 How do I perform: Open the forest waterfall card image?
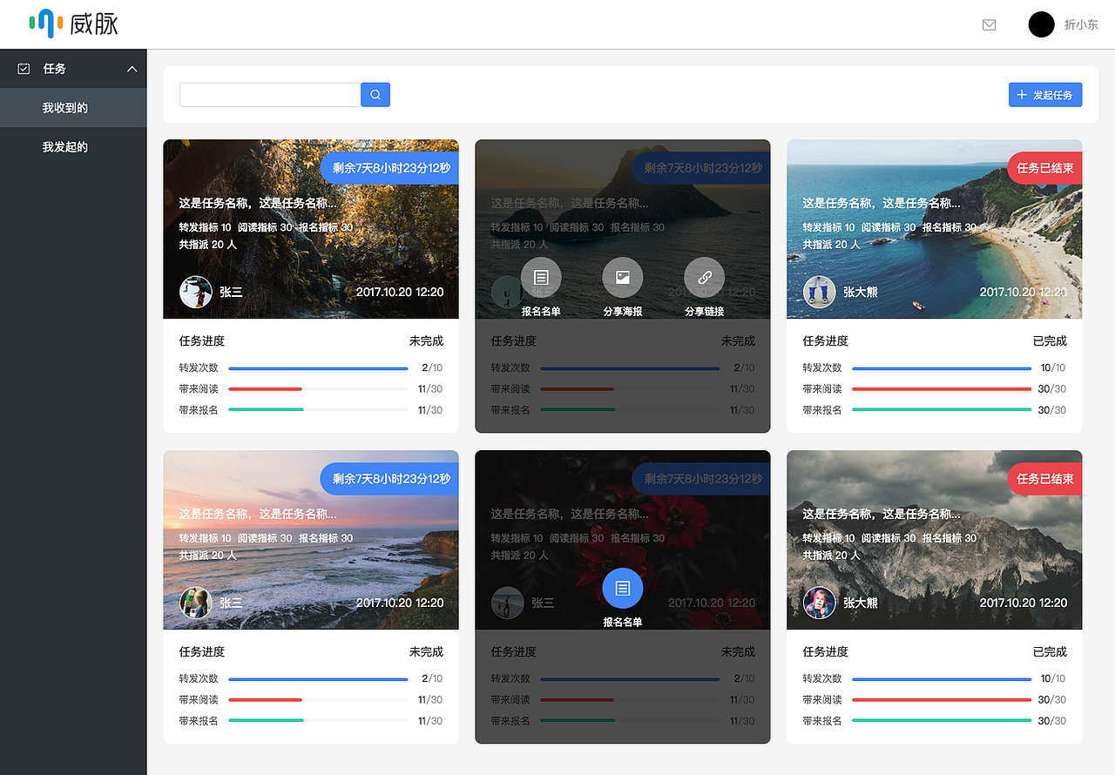tap(311, 229)
